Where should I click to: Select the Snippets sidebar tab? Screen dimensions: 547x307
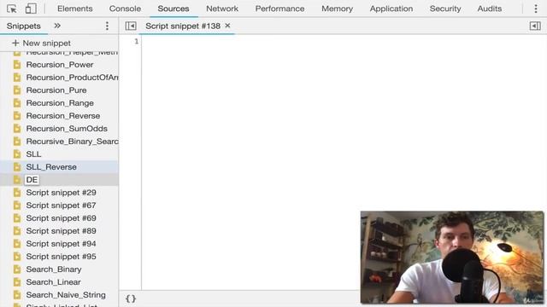coord(24,26)
